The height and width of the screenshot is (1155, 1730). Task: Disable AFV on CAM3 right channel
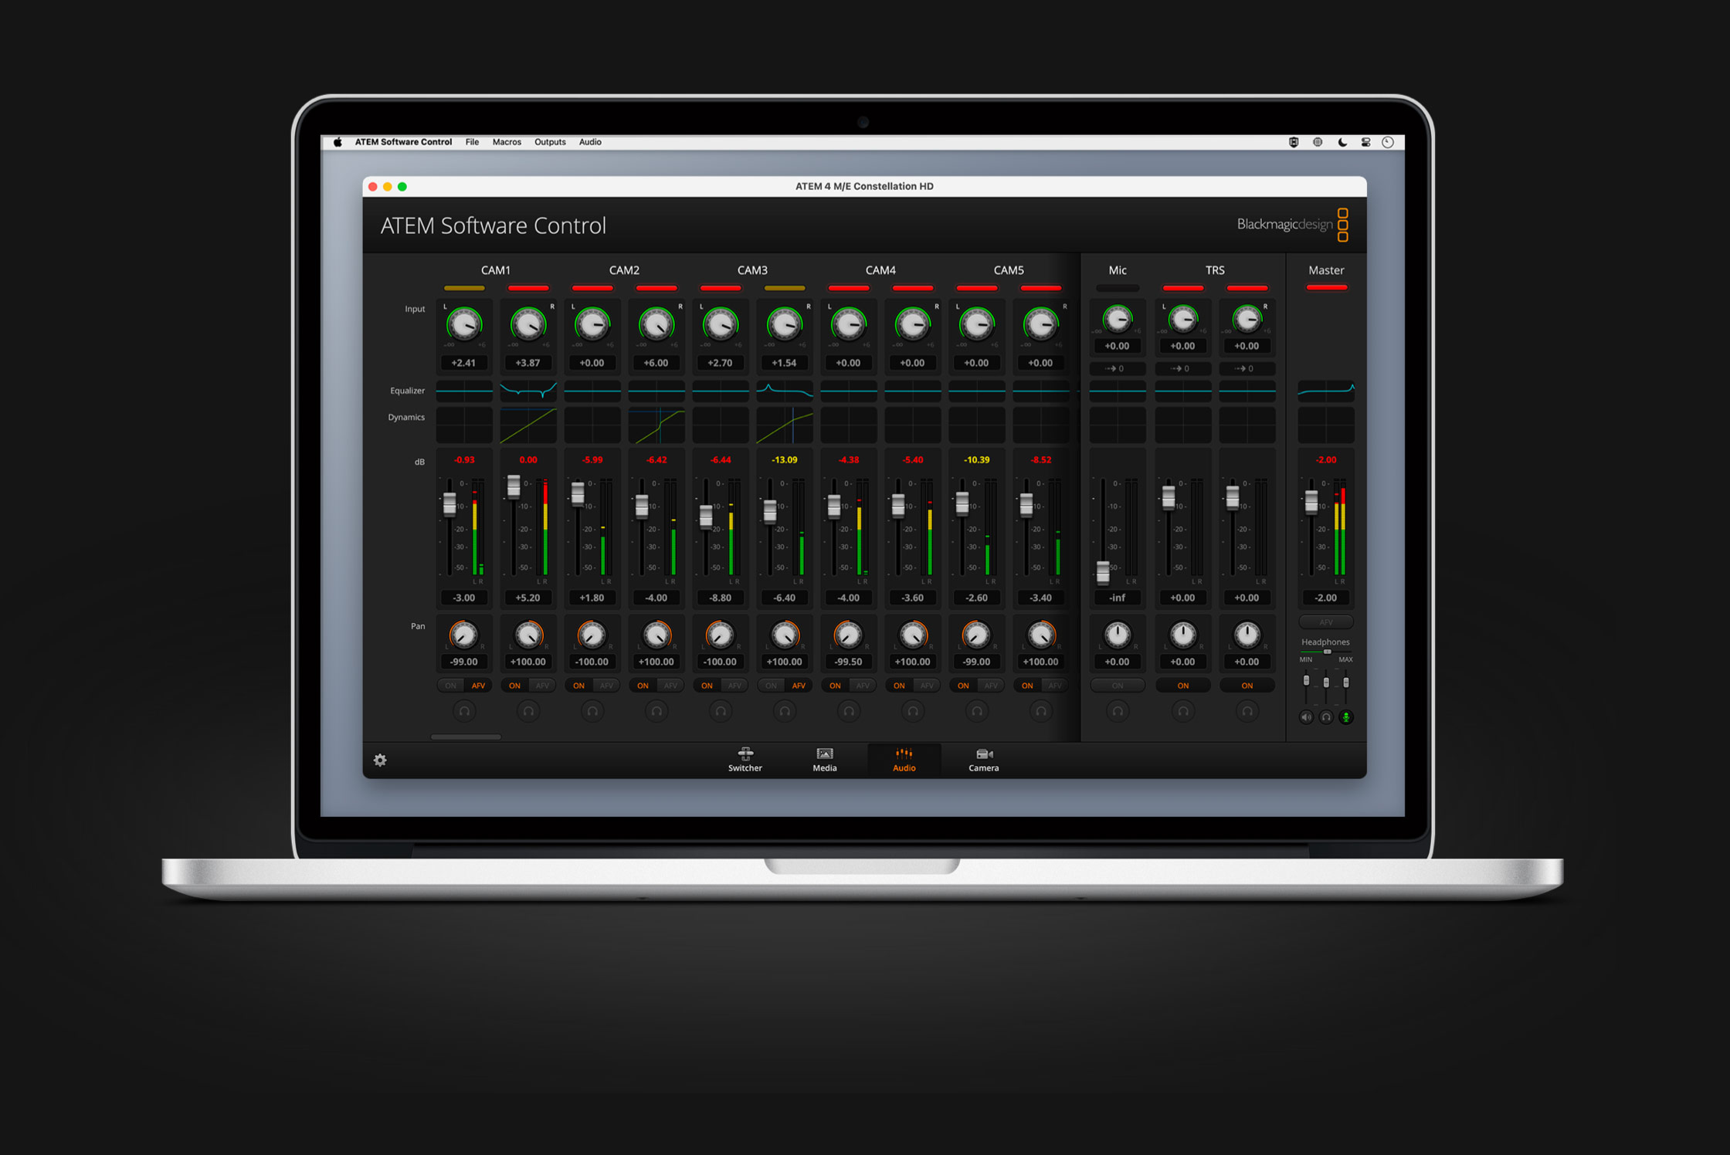799,686
